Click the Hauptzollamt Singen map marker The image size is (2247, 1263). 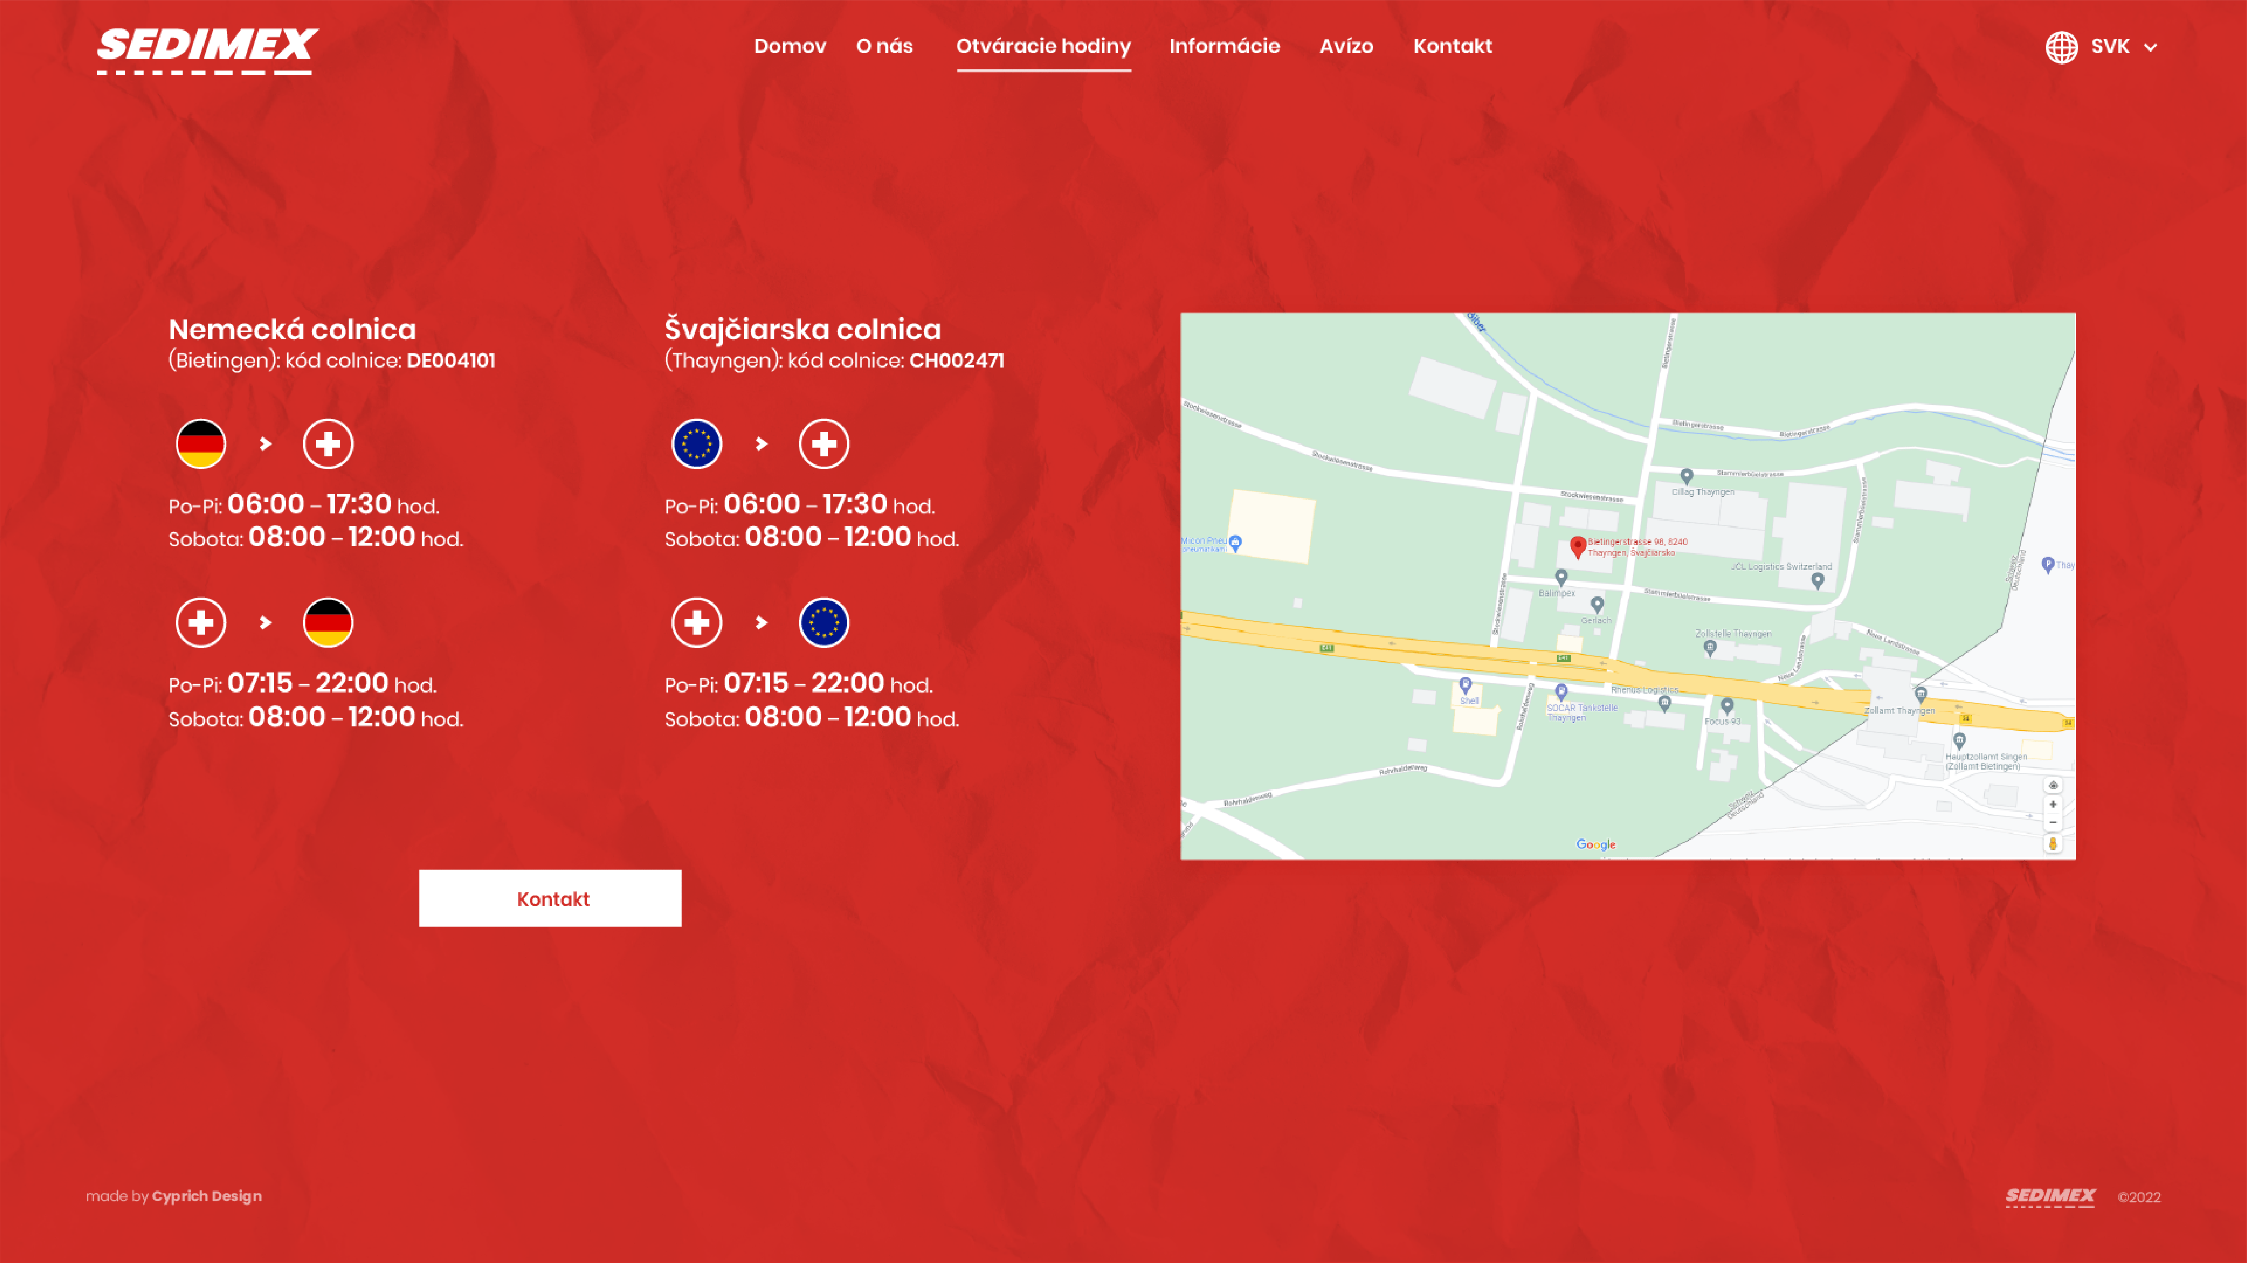pyautogui.click(x=1960, y=741)
